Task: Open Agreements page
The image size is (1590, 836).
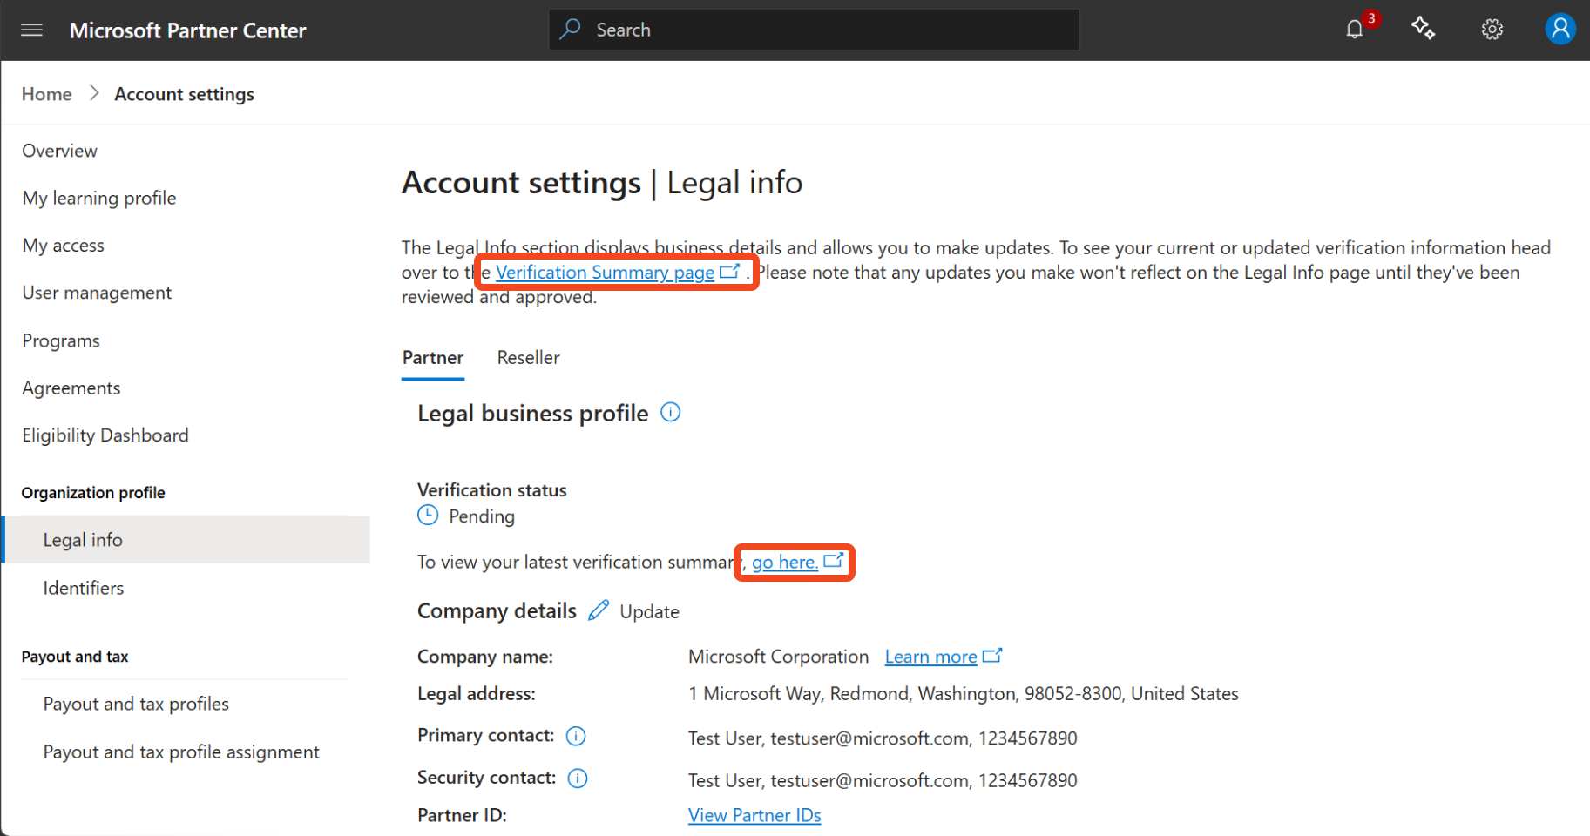Action: [71, 388]
